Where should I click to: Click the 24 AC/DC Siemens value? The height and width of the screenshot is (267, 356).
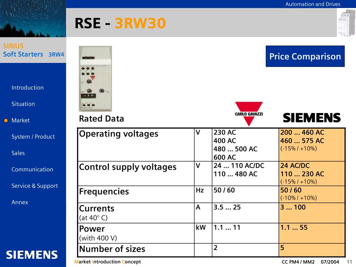click(x=295, y=166)
